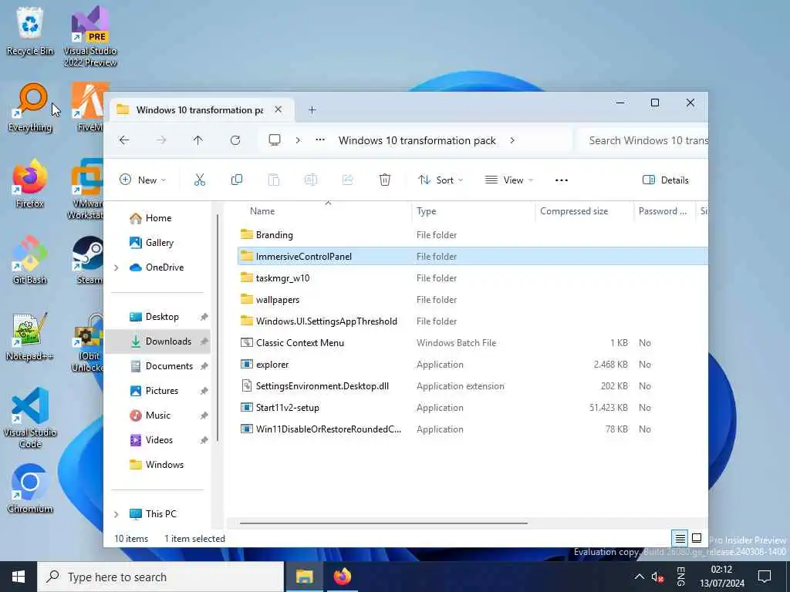Viewport: 790px width, 592px height.
Task: Select the taskmgr_w10 folder
Action: tap(473, 277)
